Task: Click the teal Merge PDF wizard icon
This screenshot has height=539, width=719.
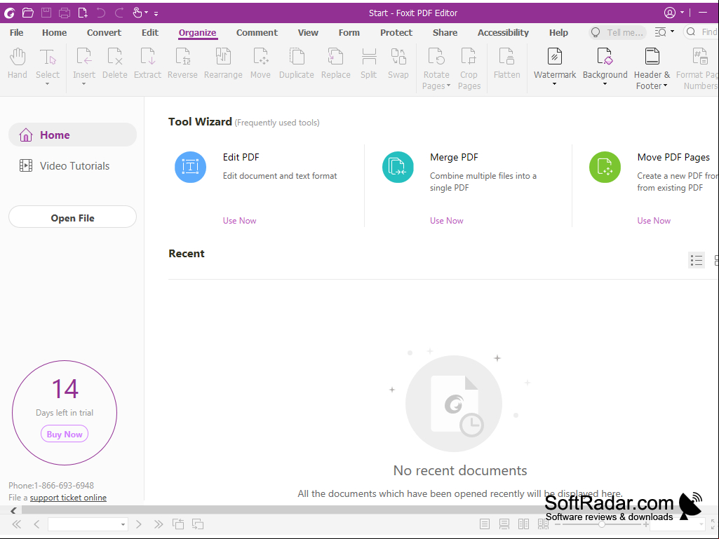Action: (x=398, y=167)
